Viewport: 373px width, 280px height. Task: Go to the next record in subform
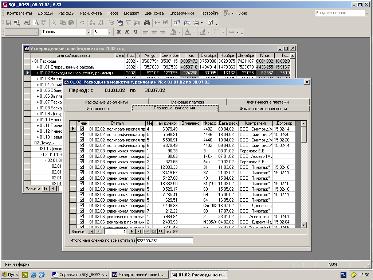132,232
